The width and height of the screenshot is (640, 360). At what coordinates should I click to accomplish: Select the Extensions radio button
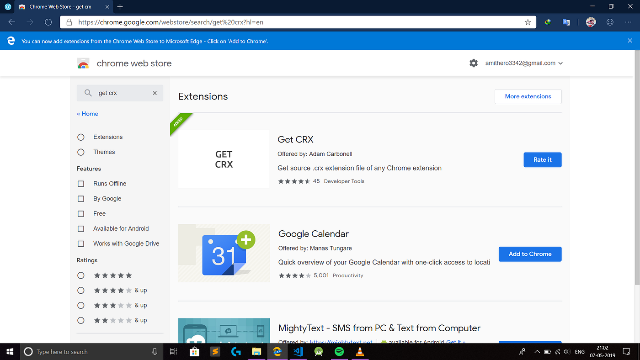[81, 137]
